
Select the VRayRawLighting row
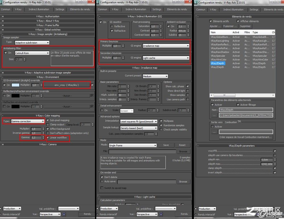(242, 41)
